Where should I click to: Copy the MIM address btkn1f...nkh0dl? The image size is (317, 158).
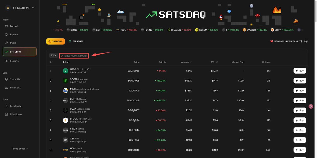pos(85,92)
